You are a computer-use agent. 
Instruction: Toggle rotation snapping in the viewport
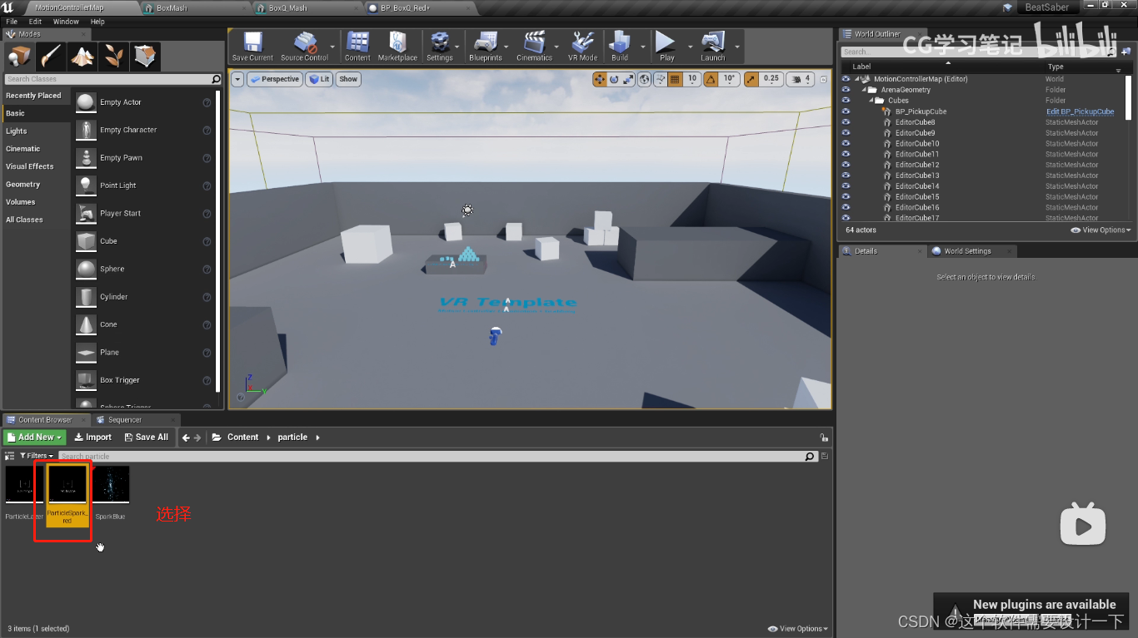tap(711, 79)
